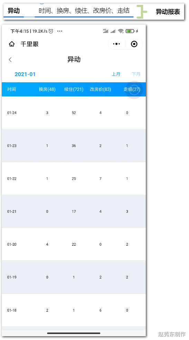The width and height of the screenshot is (189, 340).
Task: Select the 换房(48) column header
Action: coord(47,89)
